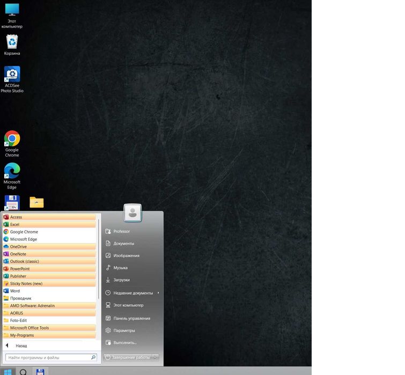Expand shutdown options arrow
The height and width of the screenshot is (375, 405).
coord(156,357)
